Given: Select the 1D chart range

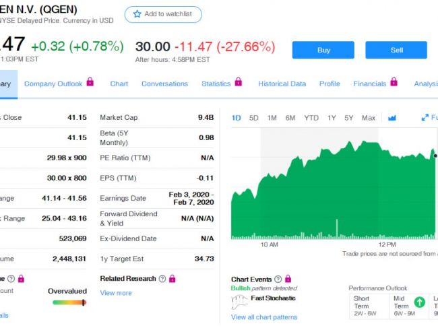Looking at the screenshot, I should coord(237,118).
